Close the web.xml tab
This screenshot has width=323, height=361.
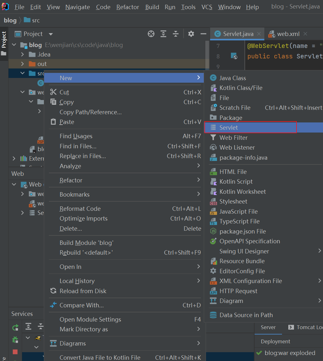click(305, 34)
